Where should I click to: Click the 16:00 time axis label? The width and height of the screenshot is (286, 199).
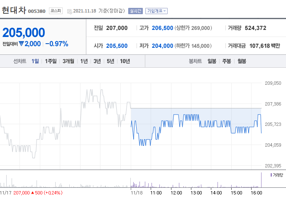[x=257, y=193]
